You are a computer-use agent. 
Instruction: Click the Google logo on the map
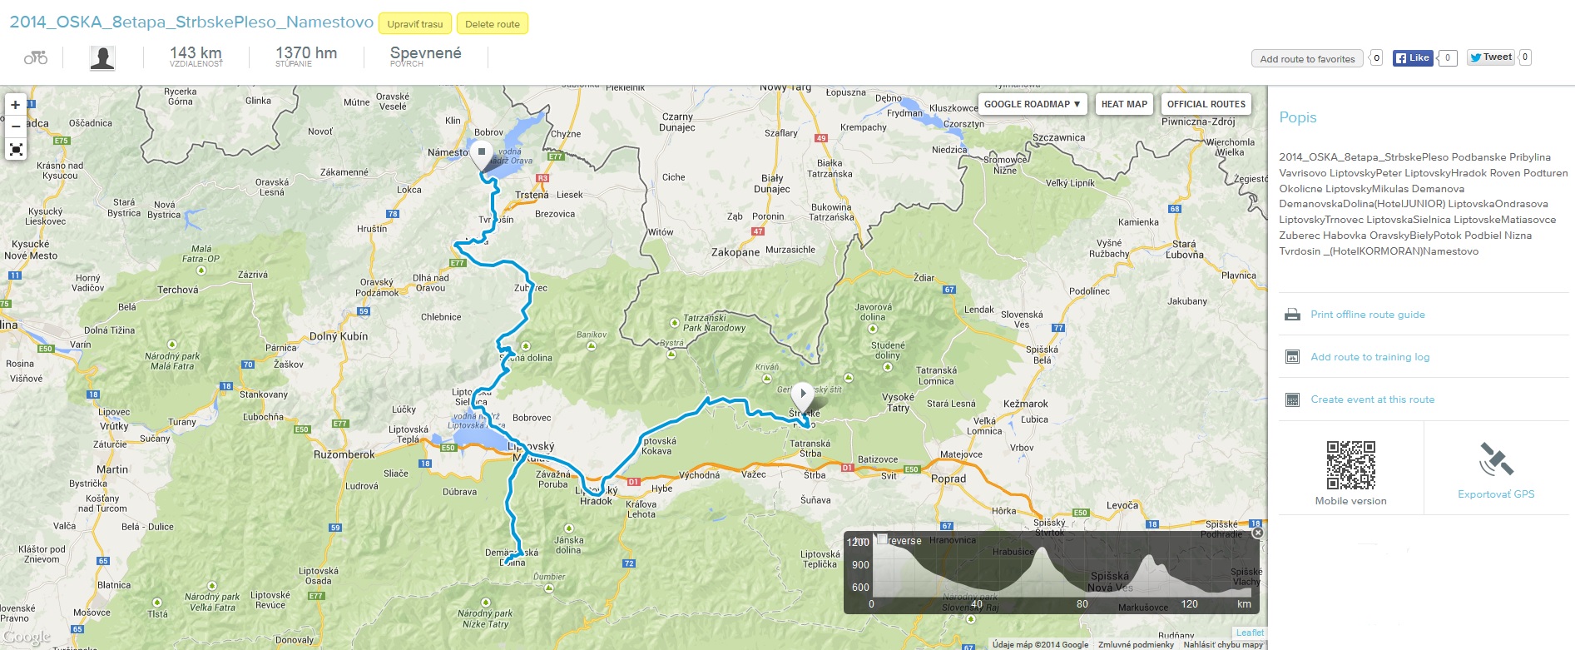pos(26,638)
